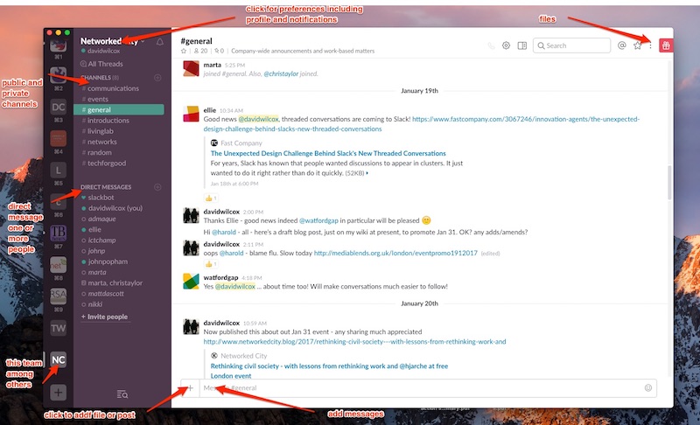Expand the Fast Company link preview arrow
Screen dimensions: 700x425
[367, 173]
